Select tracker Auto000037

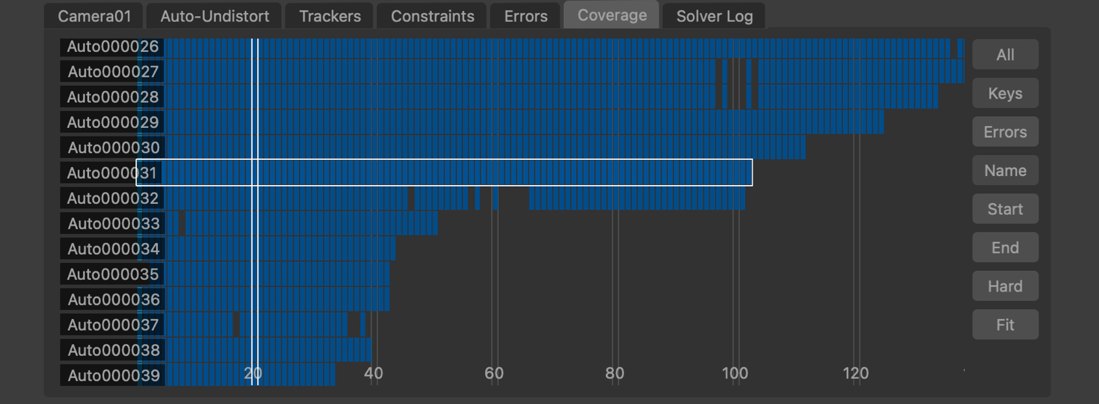112,325
